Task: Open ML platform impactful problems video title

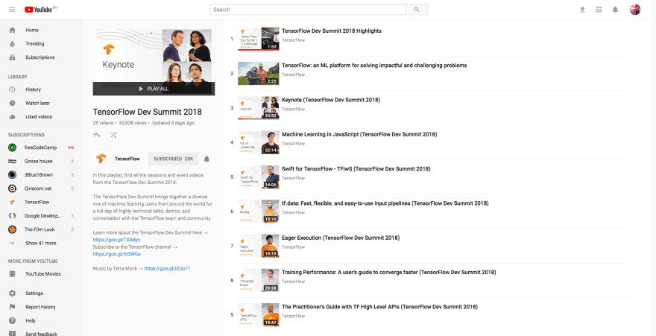Action: [x=374, y=66]
